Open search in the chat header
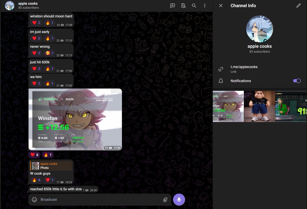The width and height of the screenshot is (307, 209). [194, 5]
